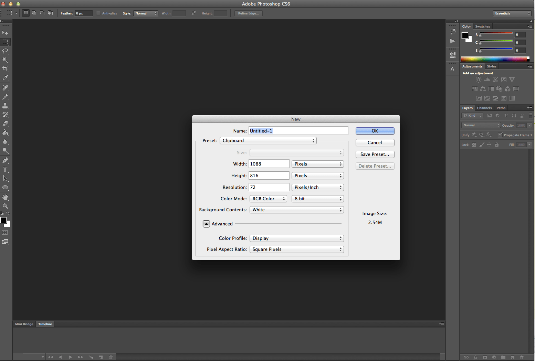Add Brightness/Contrast adjustment icon
535x361 pixels.
click(x=479, y=79)
